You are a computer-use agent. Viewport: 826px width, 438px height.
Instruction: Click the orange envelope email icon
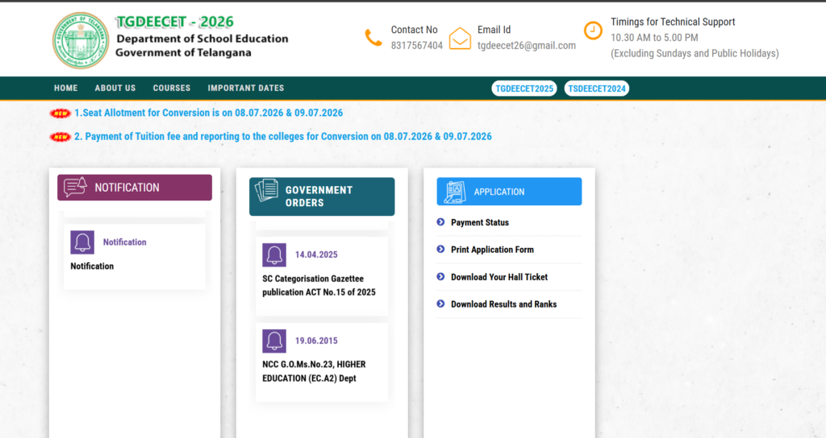coord(460,39)
